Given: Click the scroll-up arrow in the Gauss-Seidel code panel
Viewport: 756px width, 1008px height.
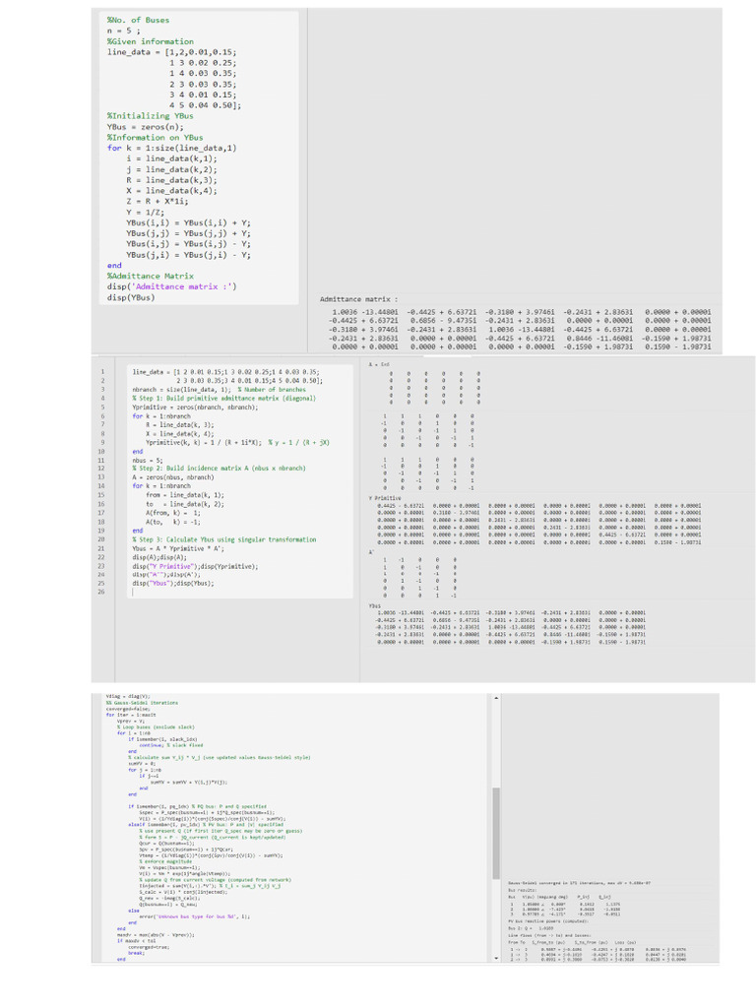Looking at the screenshot, I should 496,698.
